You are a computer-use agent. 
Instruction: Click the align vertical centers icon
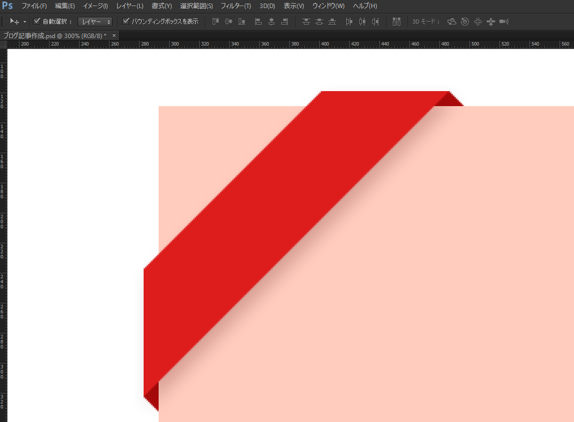coord(229,22)
